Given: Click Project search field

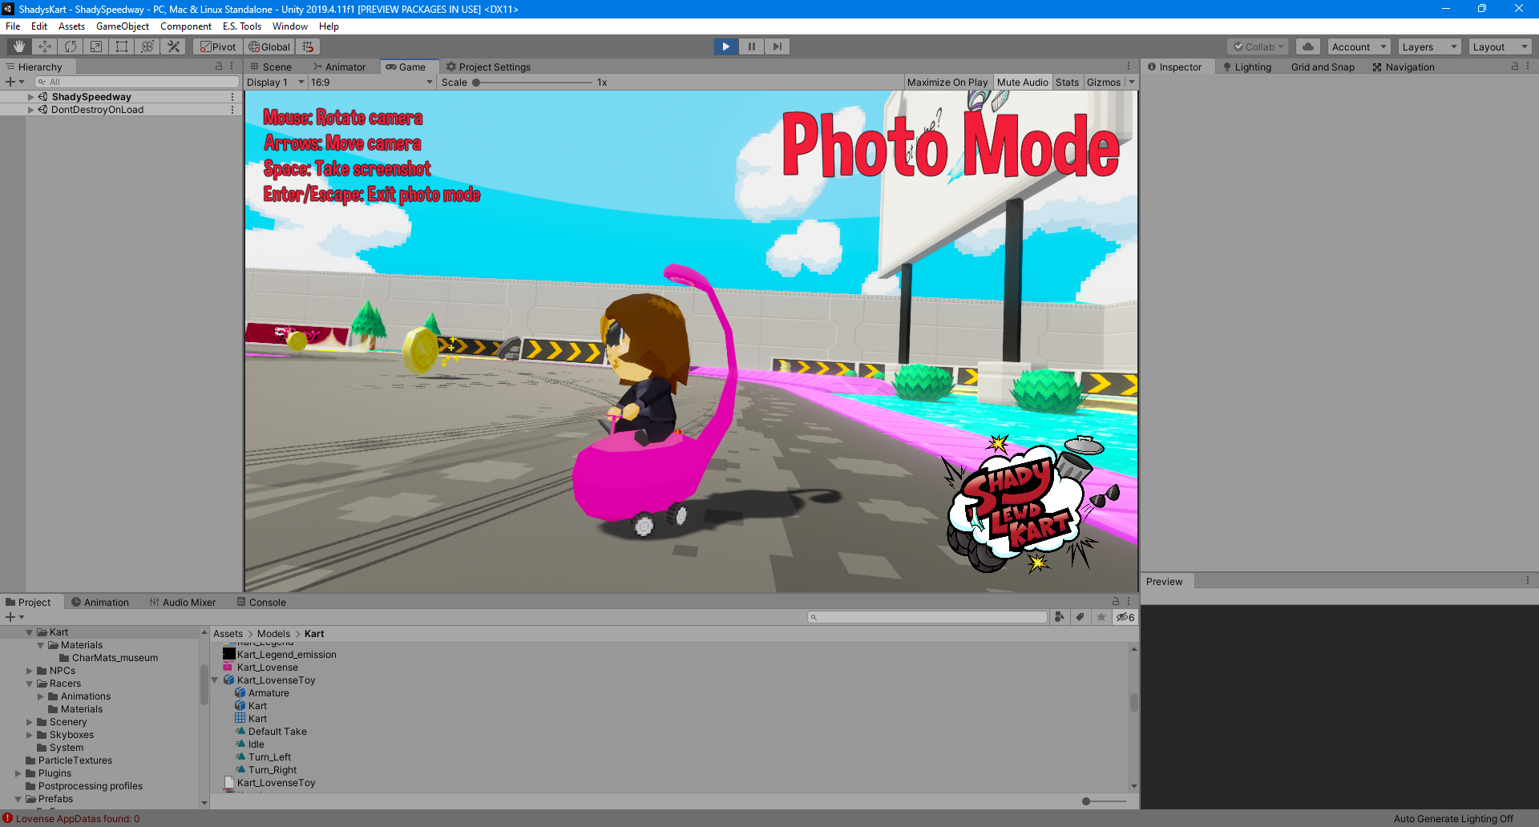Looking at the screenshot, I should click(x=927, y=617).
